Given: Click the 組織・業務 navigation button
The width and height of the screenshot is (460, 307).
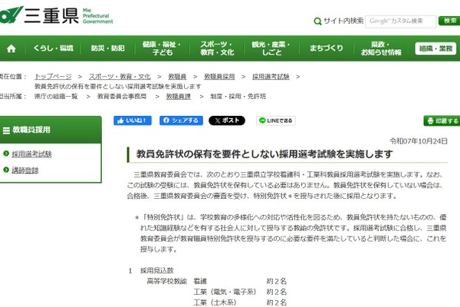Looking at the screenshot, I should pyautogui.click(x=435, y=48).
